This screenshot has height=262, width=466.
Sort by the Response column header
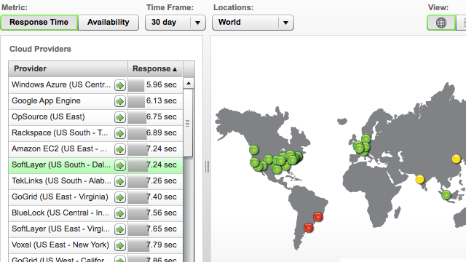pos(155,69)
